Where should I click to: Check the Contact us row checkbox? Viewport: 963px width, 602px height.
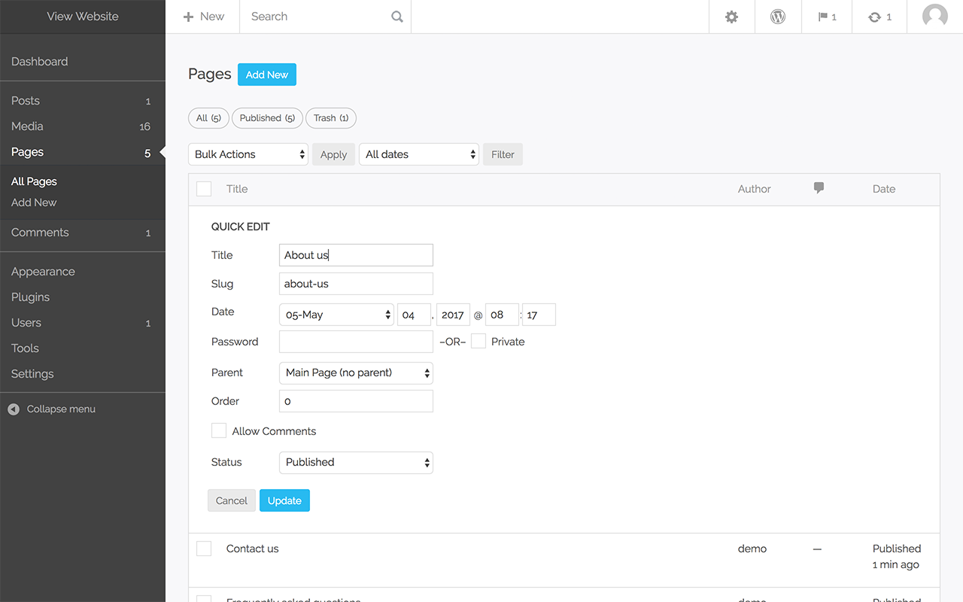tap(204, 549)
